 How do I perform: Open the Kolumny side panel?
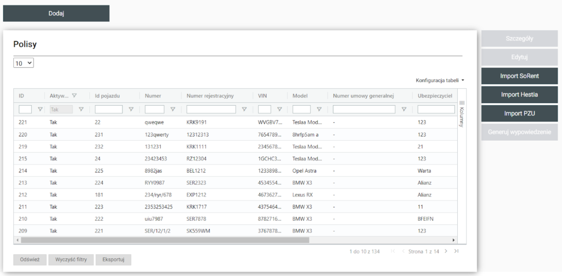(462, 114)
